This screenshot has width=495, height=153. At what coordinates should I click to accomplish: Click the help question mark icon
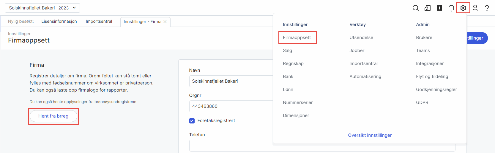487,8
